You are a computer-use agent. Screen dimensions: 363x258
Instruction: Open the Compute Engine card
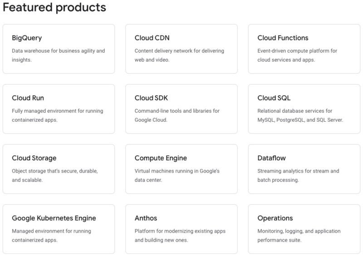tap(181, 169)
